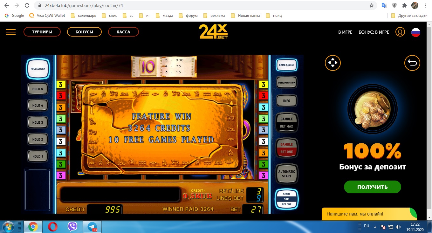Image resolution: width=432 pixels, height=233 pixels.
Task: Open the Chrome profile avatar
Action: [x=415, y=5]
